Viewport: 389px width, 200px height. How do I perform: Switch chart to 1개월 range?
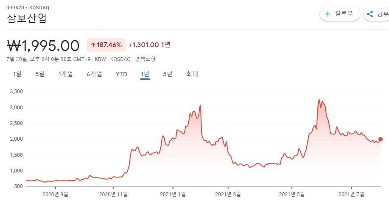coord(65,74)
